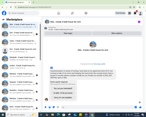Screen dimensions: 146x117
Task: Reload the page in browser
Action: click(x=11, y=7)
